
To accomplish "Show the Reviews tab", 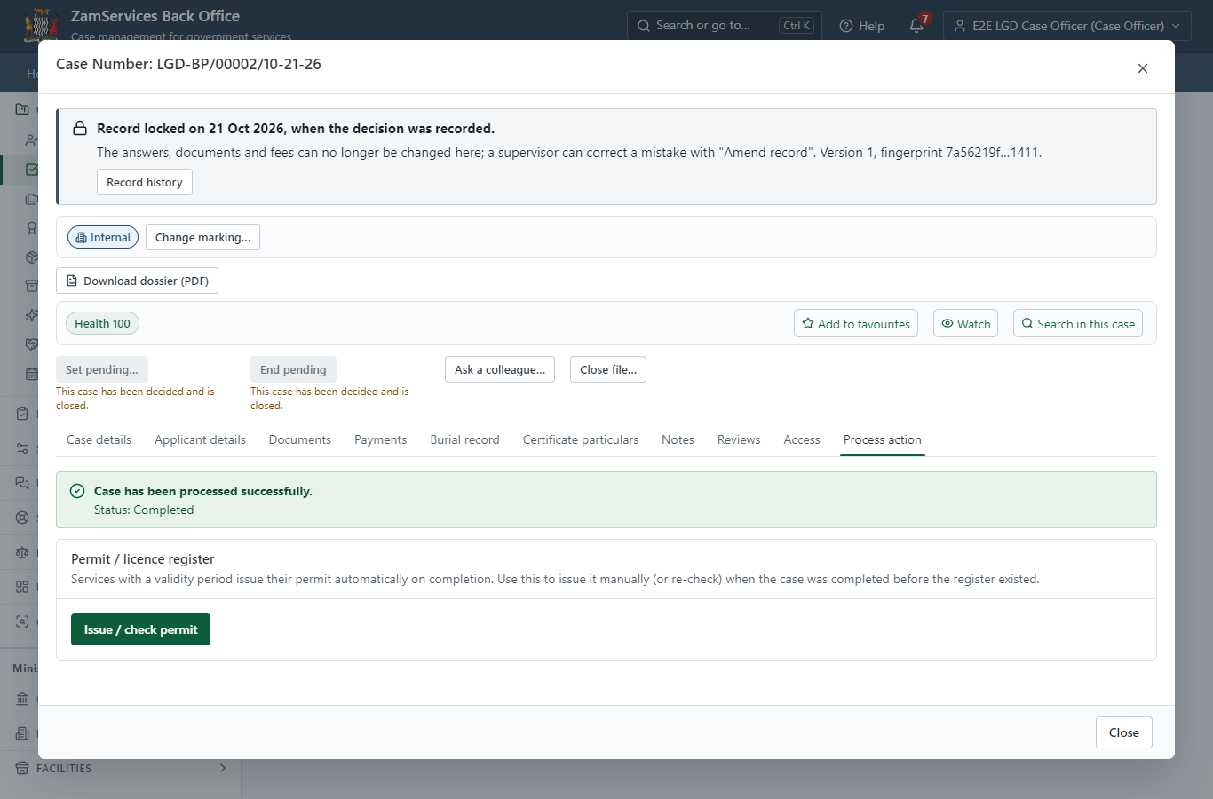I will (739, 439).
